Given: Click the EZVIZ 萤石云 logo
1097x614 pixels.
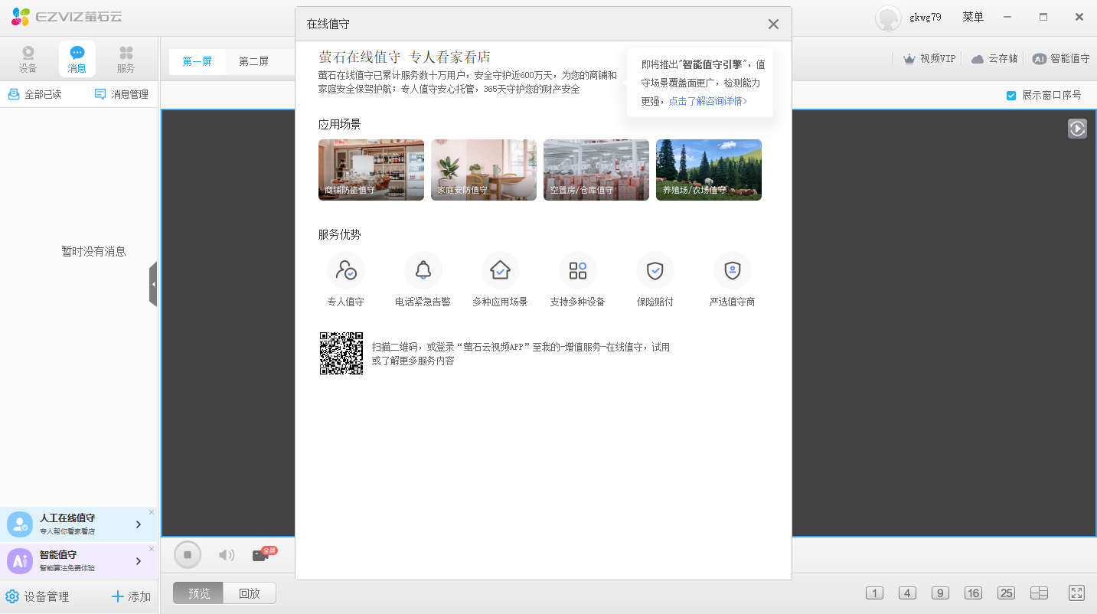Looking at the screenshot, I should (x=66, y=16).
